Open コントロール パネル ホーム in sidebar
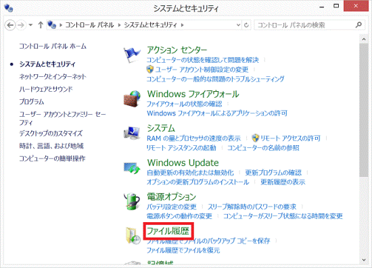Screen dimensions: 372x268 tap(53, 46)
